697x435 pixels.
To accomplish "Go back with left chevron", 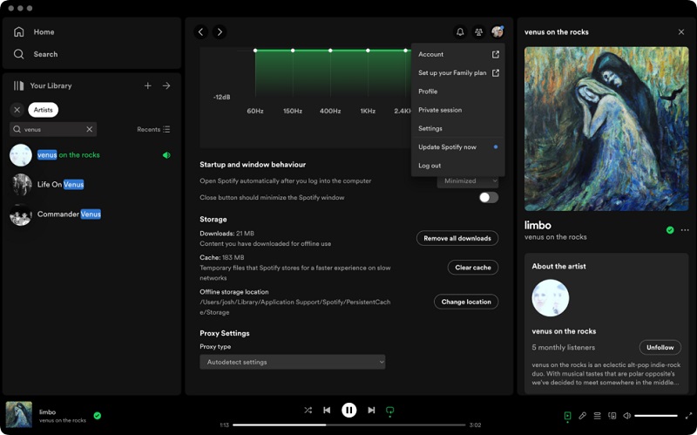I will 201,32.
